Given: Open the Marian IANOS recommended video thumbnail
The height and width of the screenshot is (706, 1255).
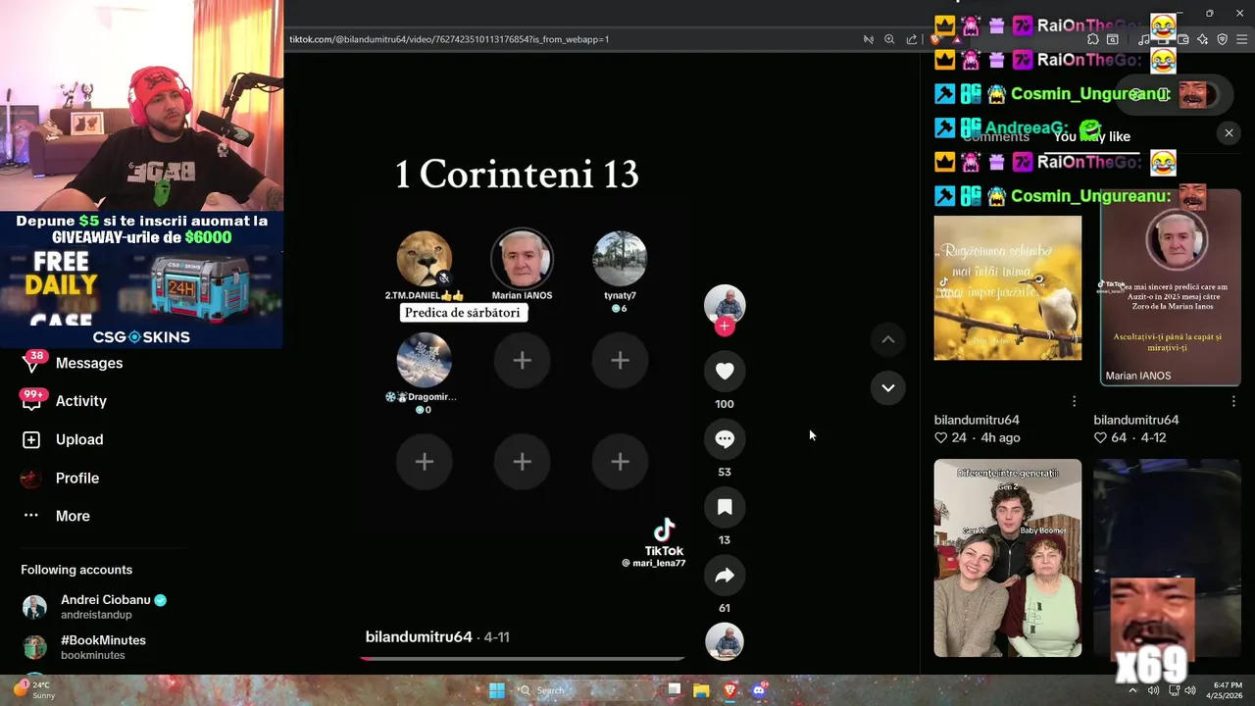Looking at the screenshot, I should (x=1171, y=288).
